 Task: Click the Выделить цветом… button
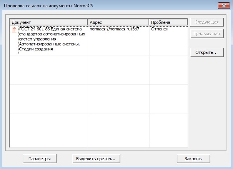pos(96,159)
